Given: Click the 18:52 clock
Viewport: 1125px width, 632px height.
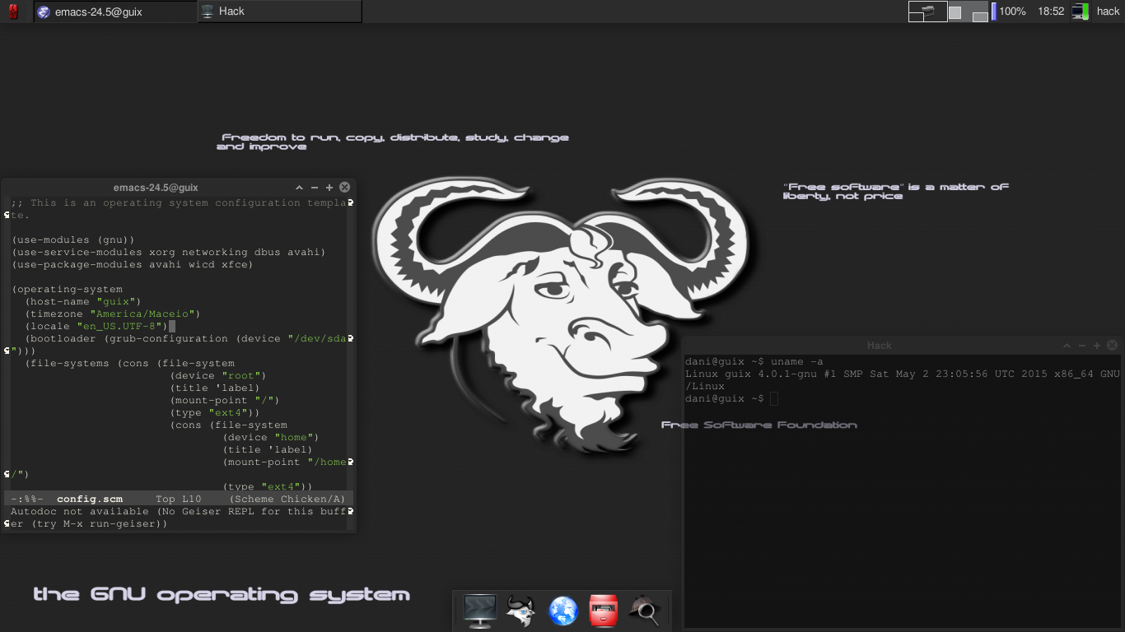Looking at the screenshot, I should (1051, 12).
